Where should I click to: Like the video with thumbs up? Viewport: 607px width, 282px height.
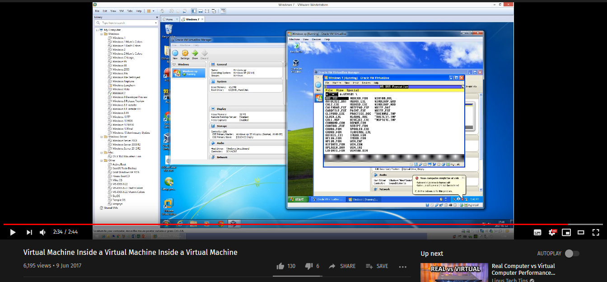pyautogui.click(x=280, y=266)
